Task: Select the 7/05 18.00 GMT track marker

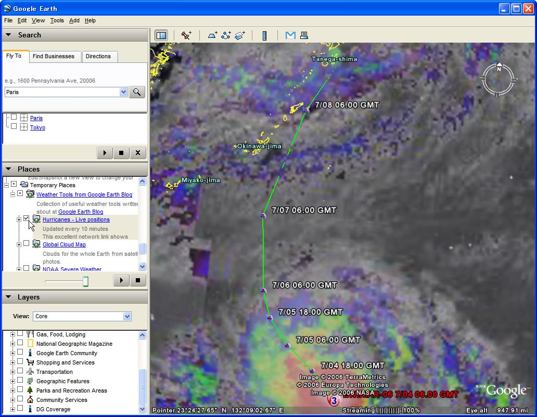Action: tap(270, 318)
